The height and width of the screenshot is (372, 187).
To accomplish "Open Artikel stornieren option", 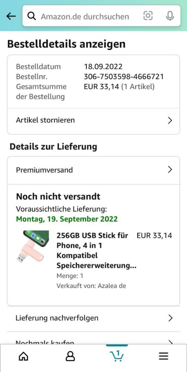I will coord(46,120).
